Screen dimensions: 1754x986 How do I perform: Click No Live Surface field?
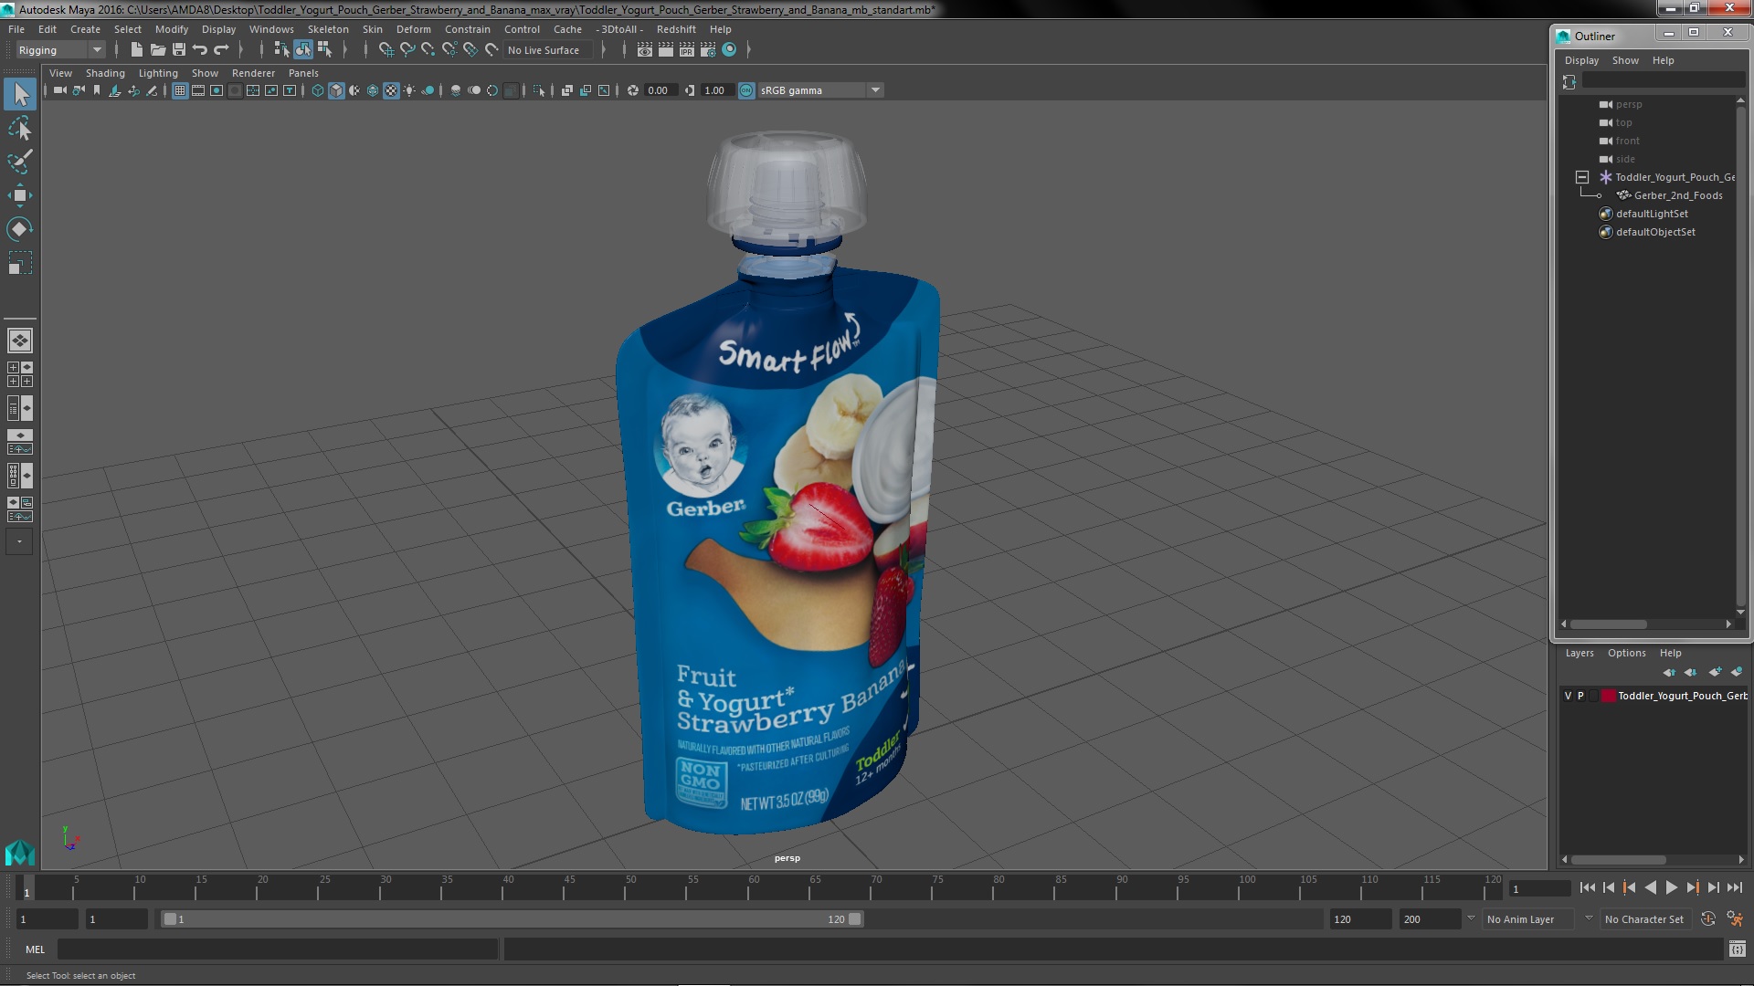click(548, 50)
